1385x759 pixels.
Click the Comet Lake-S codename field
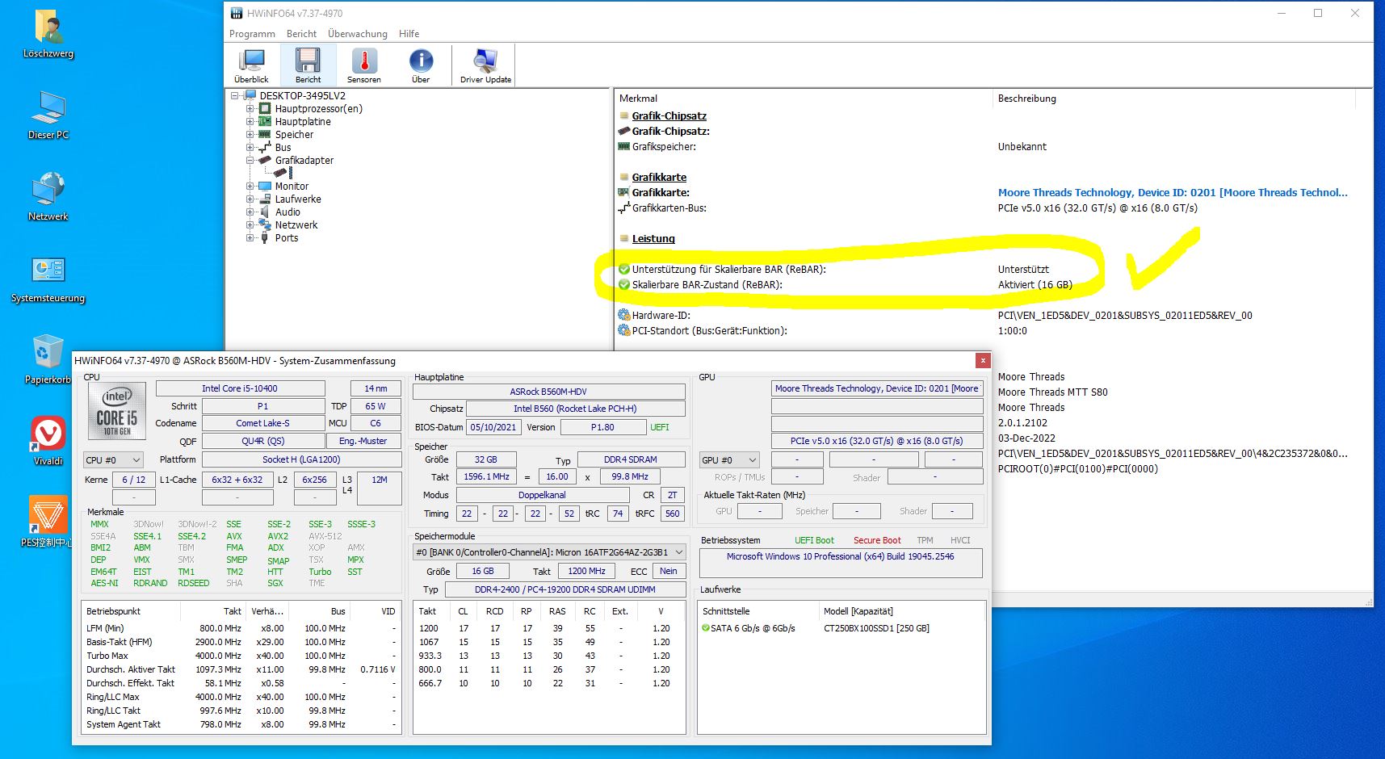(262, 423)
